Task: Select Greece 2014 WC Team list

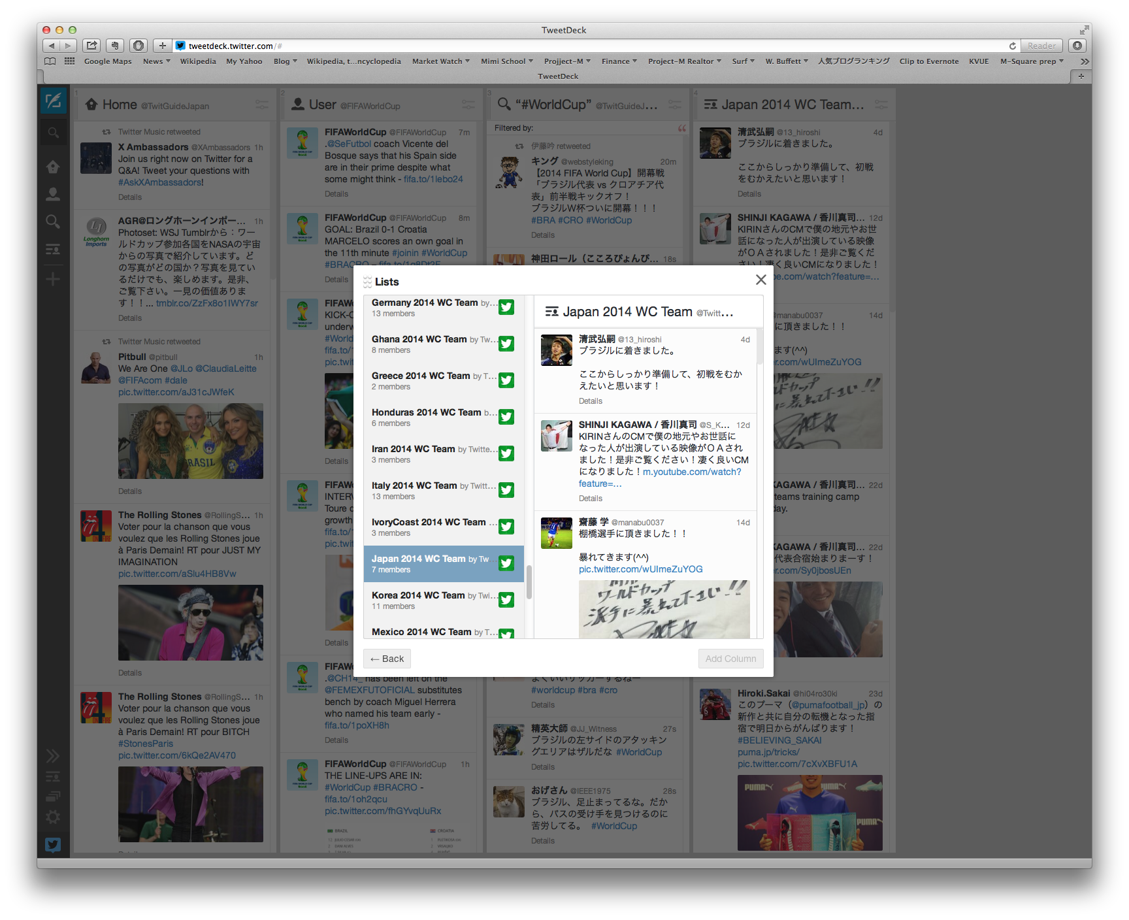Action: point(444,380)
